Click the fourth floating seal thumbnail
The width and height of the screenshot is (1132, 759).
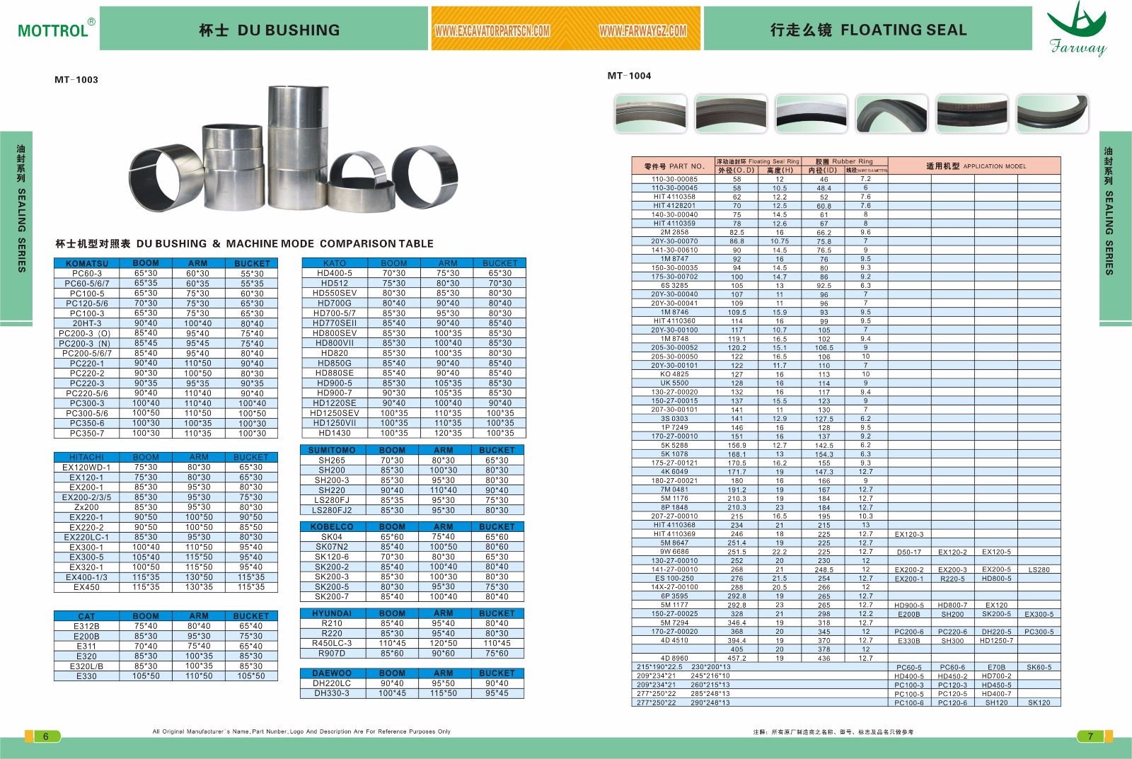[x=891, y=113]
